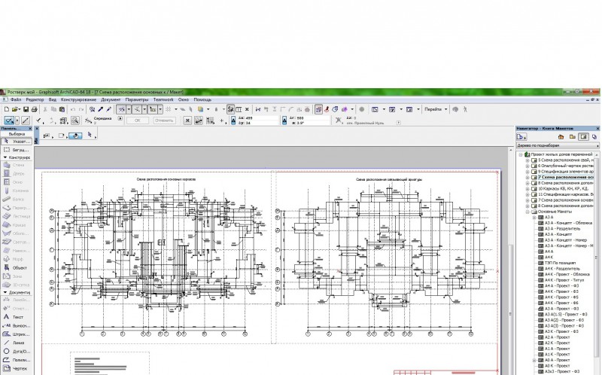This screenshot has width=602, height=375.
Task: Select the Inject Parameters syringe icon
Action: (108, 109)
